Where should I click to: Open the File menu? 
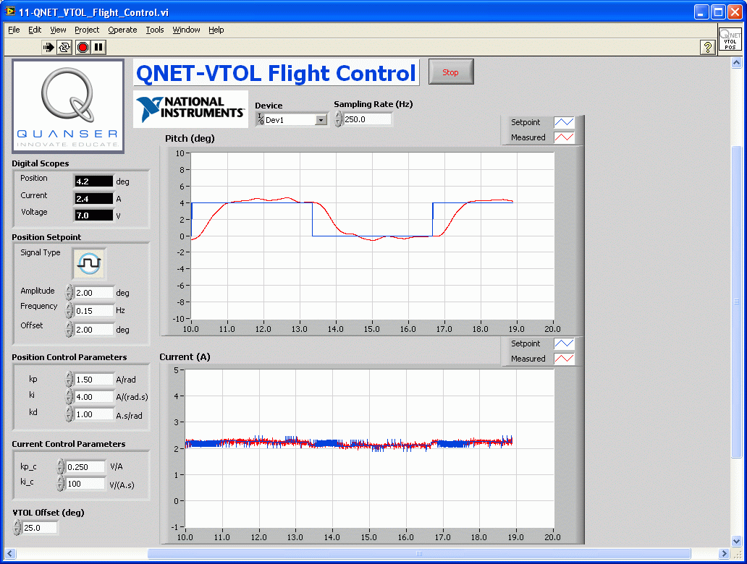tap(14, 30)
